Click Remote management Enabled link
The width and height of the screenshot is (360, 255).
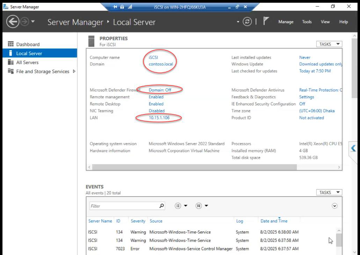click(156, 97)
